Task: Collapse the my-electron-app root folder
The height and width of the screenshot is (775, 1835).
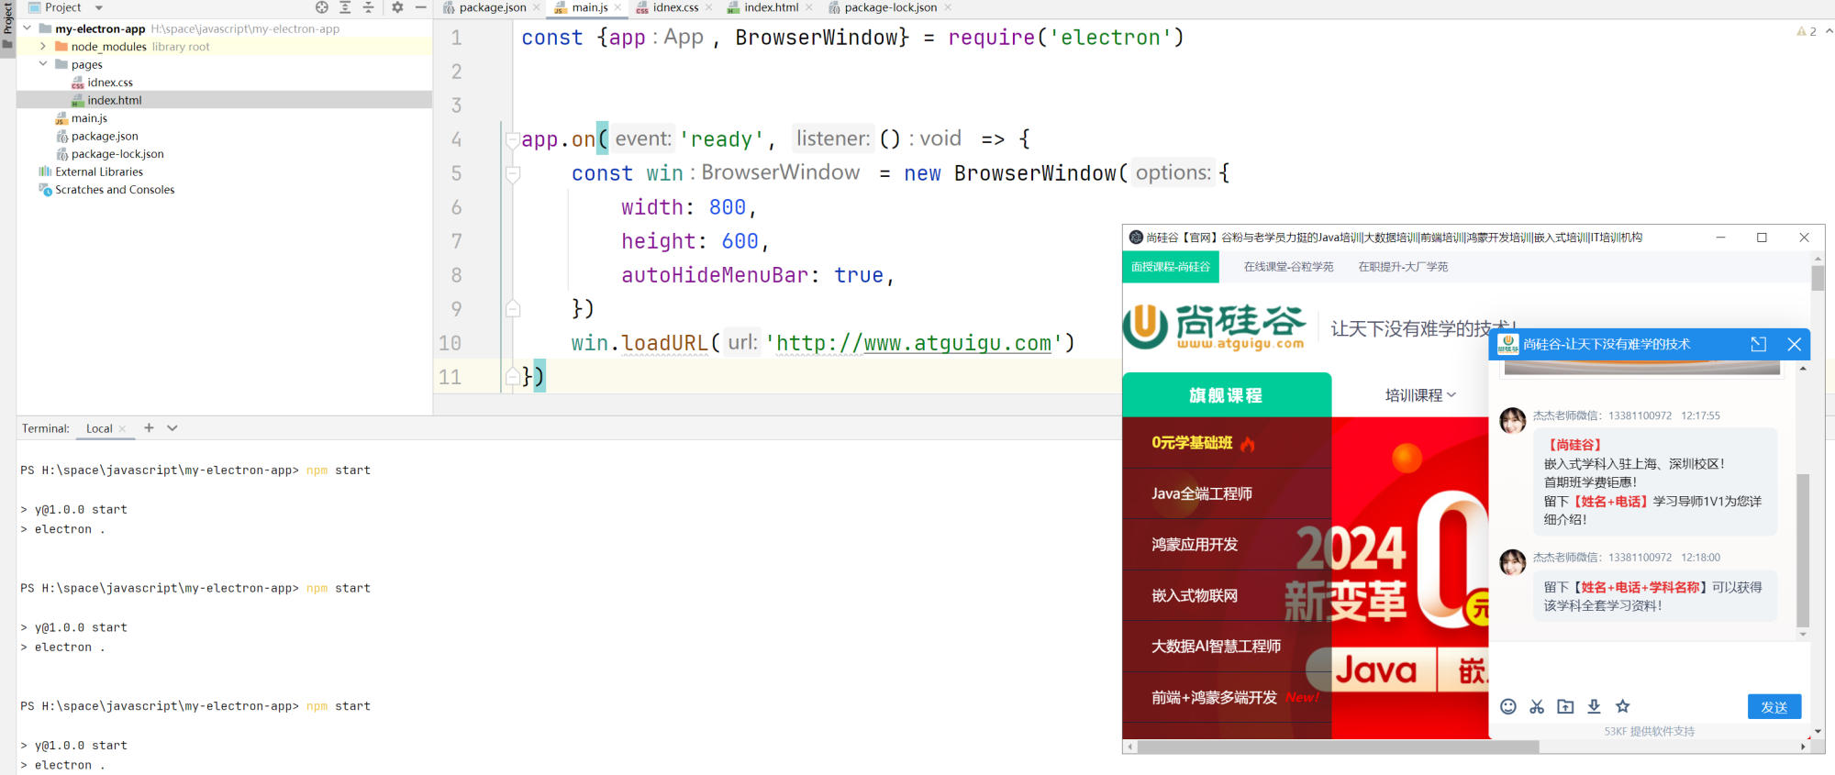Action: click(28, 28)
